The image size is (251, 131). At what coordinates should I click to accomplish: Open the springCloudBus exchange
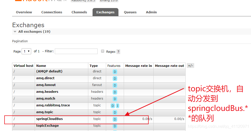(x=50, y=119)
